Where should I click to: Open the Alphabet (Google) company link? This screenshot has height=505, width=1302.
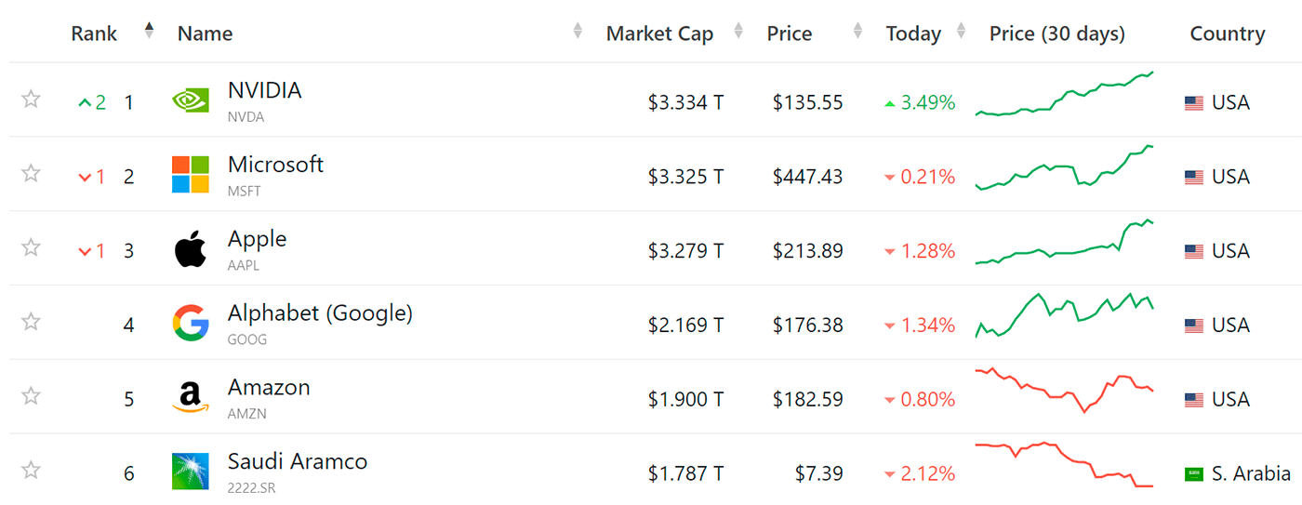coord(320,313)
